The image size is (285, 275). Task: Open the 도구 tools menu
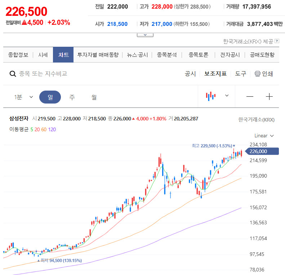tap(240, 74)
